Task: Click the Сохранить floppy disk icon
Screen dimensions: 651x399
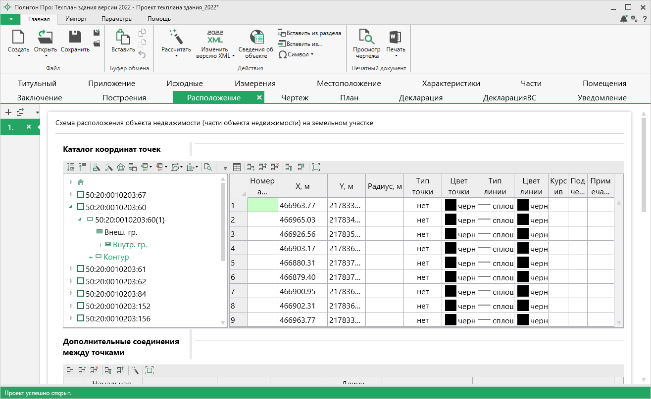Action: pyautogui.click(x=75, y=37)
